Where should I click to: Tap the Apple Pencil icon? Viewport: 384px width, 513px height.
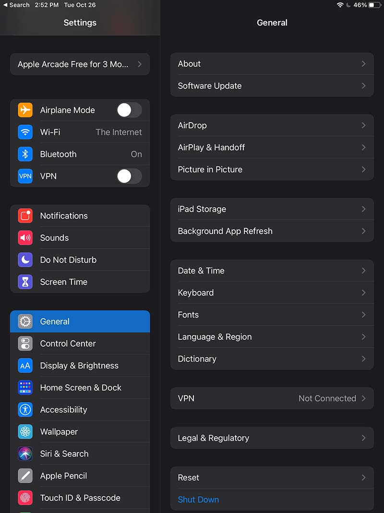[25, 476]
